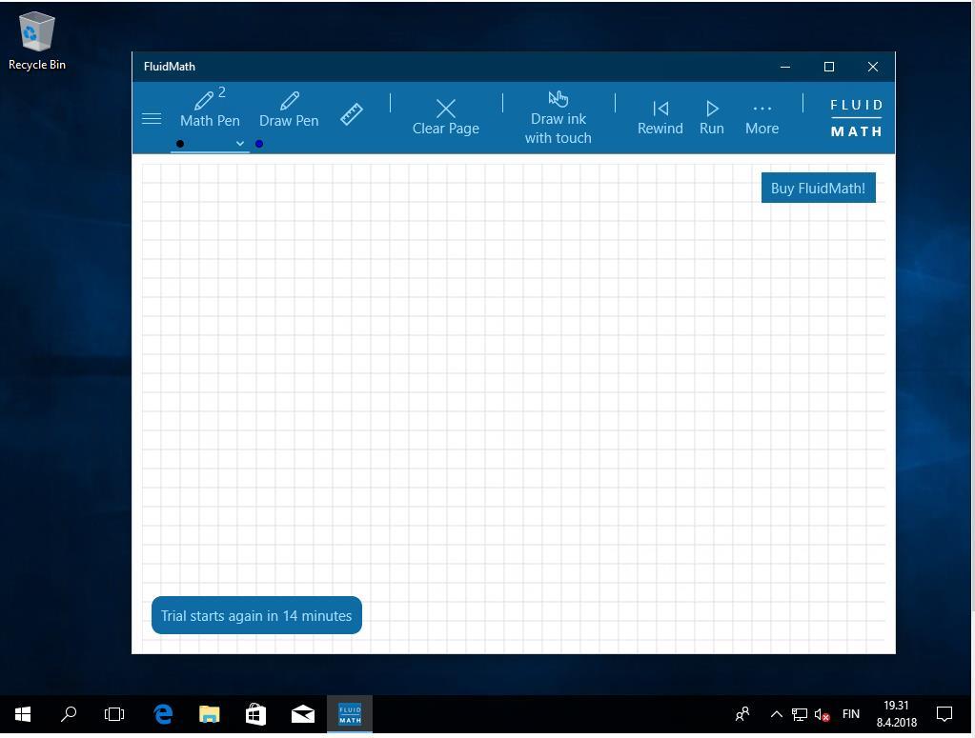Minimize the FluidMath window
The height and width of the screenshot is (738, 975).
click(x=785, y=67)
